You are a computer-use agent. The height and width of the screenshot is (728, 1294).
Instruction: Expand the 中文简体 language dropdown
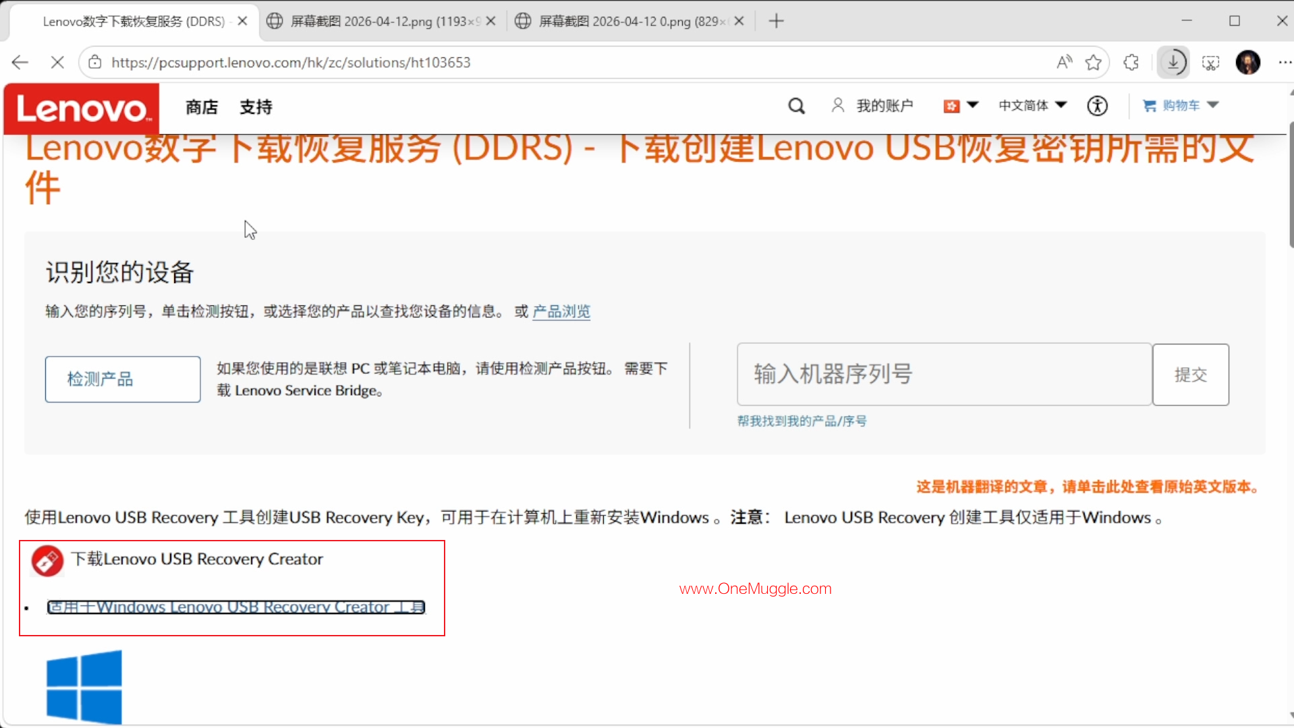[x=1033, y=106]
